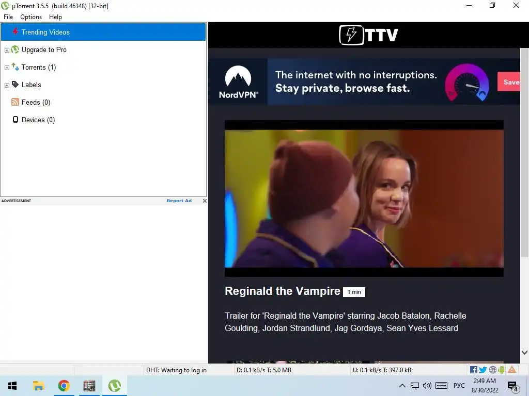Click the film-strip app icon on the taskbar
Viewport: 529px width, 396px height.
[89, 386]
